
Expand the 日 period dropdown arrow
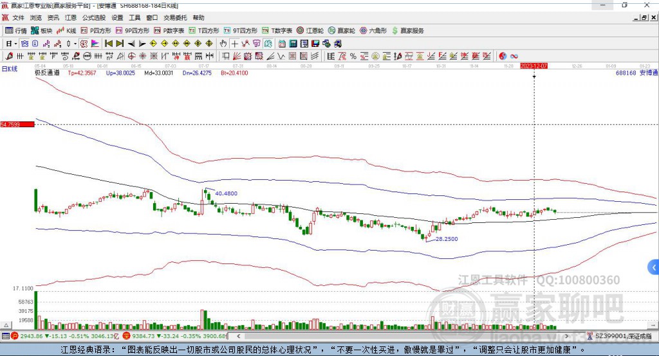pyautogui.click(x=15, y=44)
